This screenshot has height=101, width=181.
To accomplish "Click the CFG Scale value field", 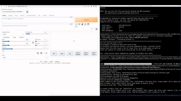I will click(x=46, y=47).
